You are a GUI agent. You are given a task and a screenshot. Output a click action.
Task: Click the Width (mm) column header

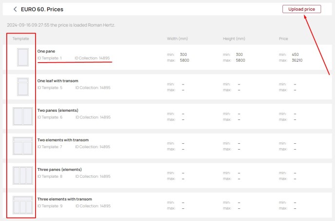[177, 38]
